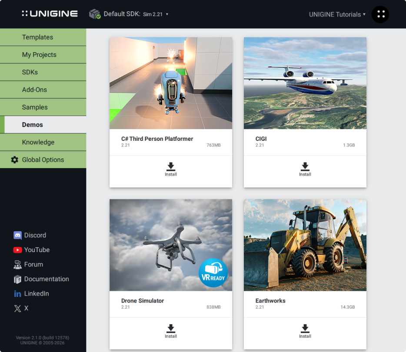
Task: Open the SDKs section
Action: (x=43, y=72)
